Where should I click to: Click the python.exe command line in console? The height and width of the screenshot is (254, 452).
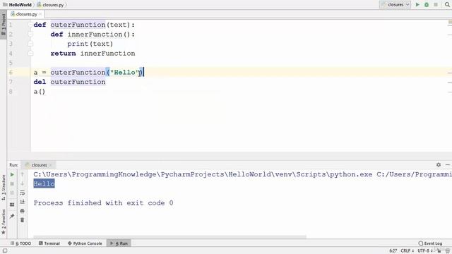243,174
